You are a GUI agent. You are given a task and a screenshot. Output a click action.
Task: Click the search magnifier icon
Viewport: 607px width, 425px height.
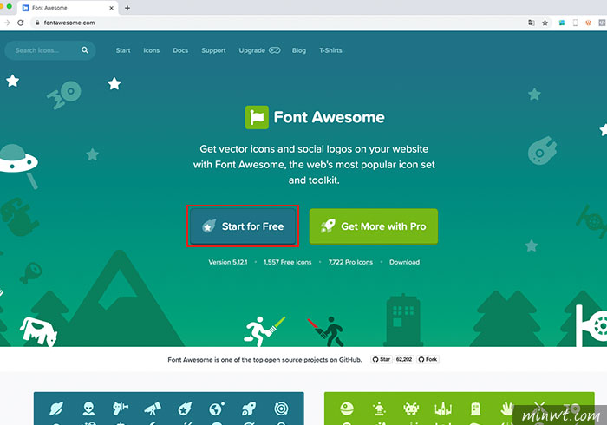(85, 50)
